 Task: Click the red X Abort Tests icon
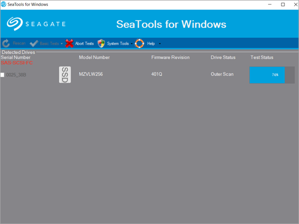point(69,43)
